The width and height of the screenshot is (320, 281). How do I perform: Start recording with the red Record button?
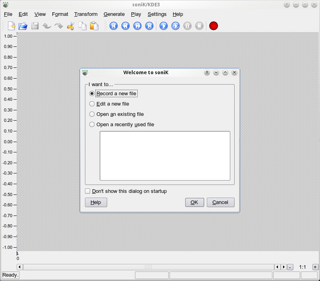[x=214, y=26]
